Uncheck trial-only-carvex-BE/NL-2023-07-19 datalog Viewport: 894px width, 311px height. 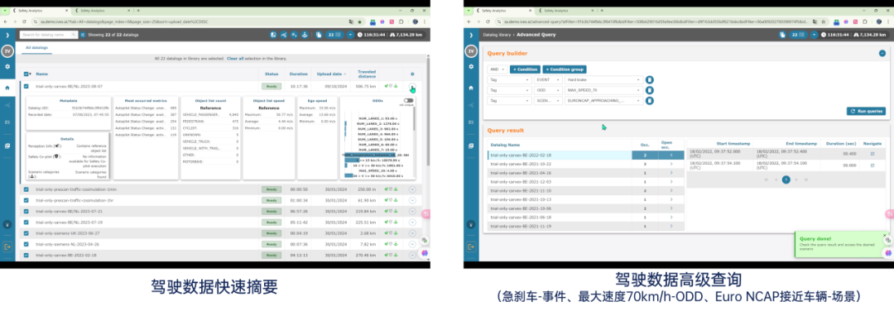click(x=26, y=222)
